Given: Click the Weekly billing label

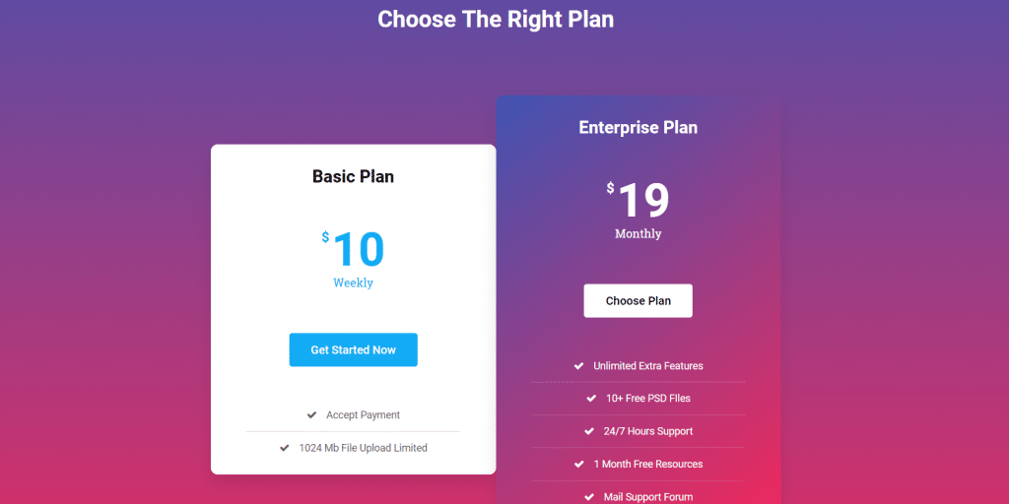Looking at the screenshot, I should coord(353,283).
